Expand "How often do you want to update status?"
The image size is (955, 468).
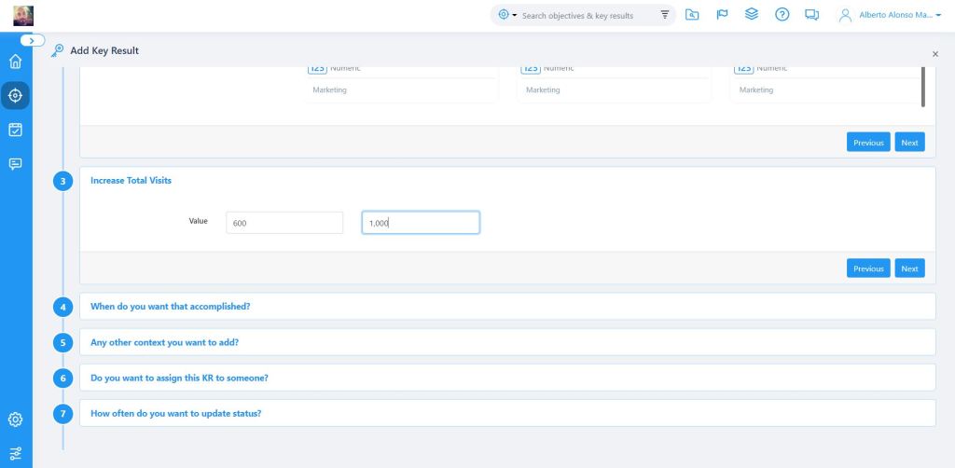click(x=175, y=413)
